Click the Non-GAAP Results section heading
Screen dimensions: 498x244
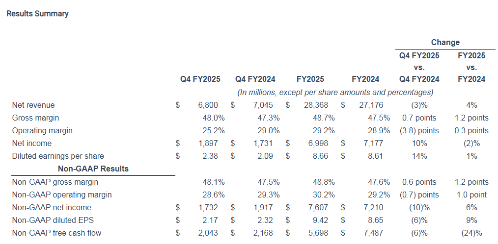(93, 169)
